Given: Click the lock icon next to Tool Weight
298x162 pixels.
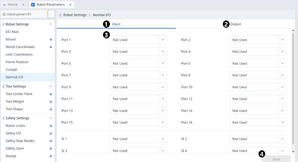Looking at the screenshot, I should click(x=51, y=102).
